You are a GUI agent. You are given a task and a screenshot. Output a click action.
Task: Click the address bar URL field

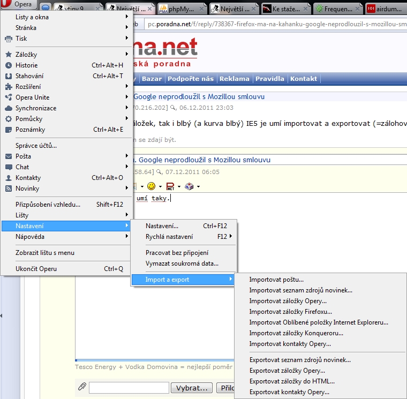click(x=276, y=24)
